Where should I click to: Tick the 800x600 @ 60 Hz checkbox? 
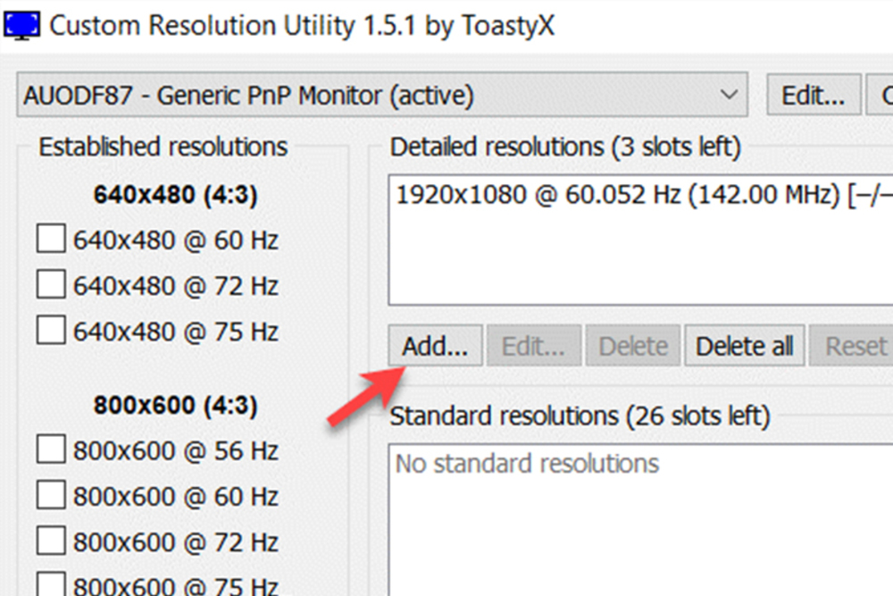(x=51, y=495)
